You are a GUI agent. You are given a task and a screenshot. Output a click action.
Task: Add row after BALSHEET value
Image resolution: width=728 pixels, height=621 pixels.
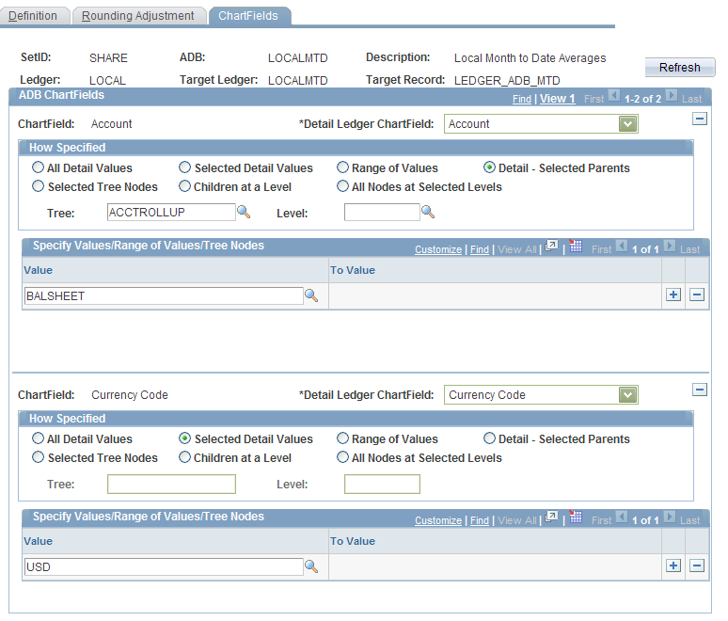[673, 295]
